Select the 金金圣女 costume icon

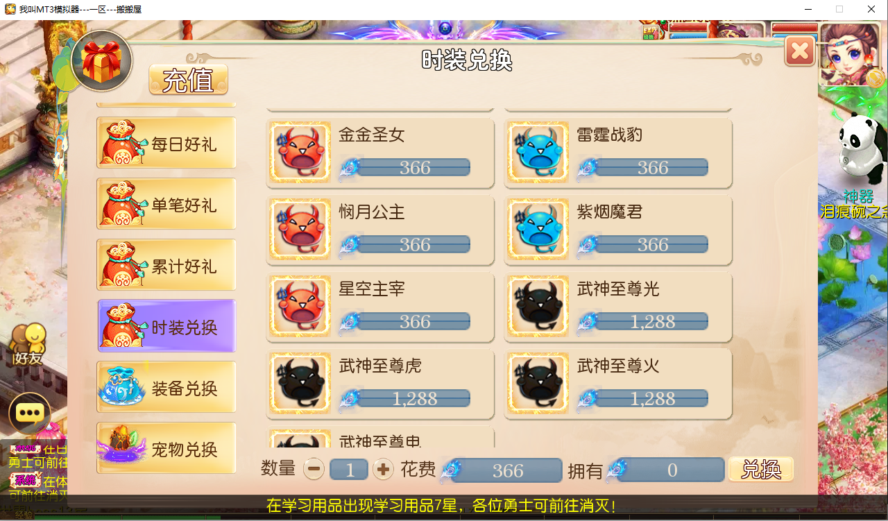tap(300, 153)
